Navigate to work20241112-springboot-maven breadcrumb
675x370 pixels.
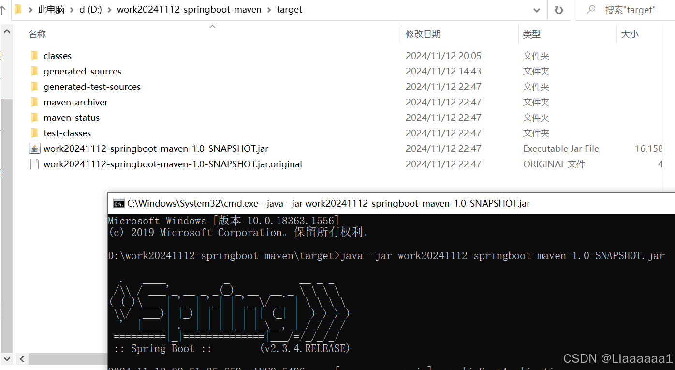click(189, 9)
